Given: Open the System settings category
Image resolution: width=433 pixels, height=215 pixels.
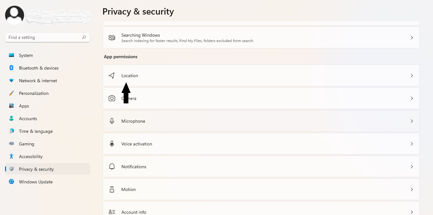Looking at the screenshot, I should (x=26, y=55).
